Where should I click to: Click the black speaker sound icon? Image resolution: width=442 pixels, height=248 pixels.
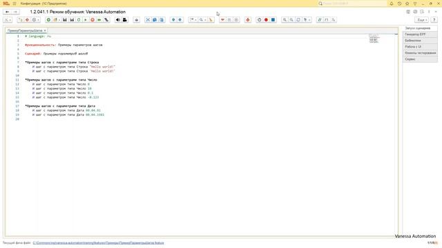click(x=118, y=20)
